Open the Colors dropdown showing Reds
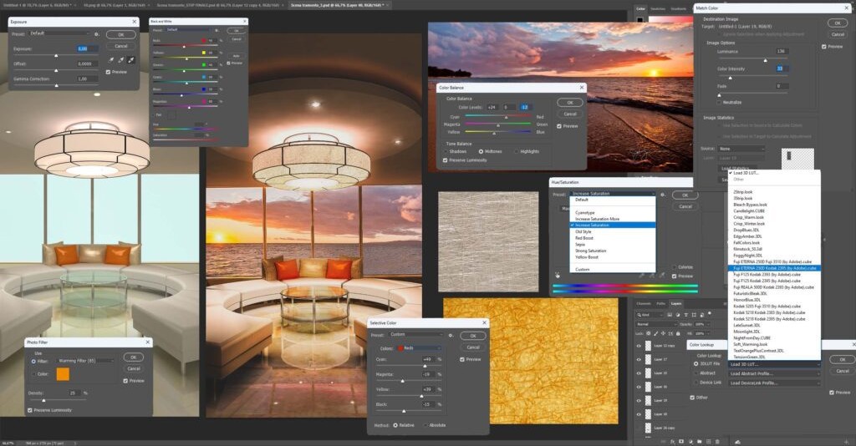Image resolution: width=856 pixels, height=446 pixels. coord(418,347)
